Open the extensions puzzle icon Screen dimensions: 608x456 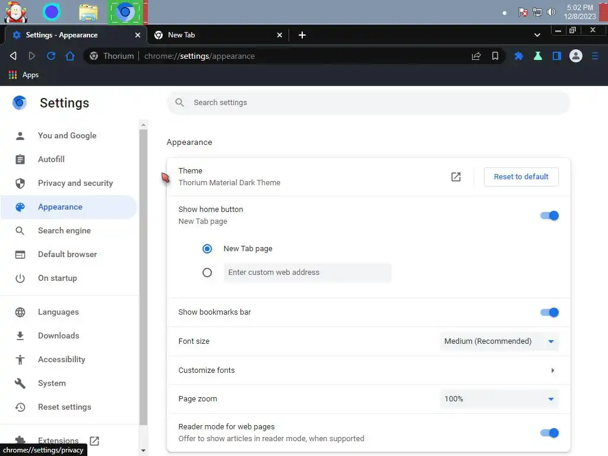tap(518, 56)
